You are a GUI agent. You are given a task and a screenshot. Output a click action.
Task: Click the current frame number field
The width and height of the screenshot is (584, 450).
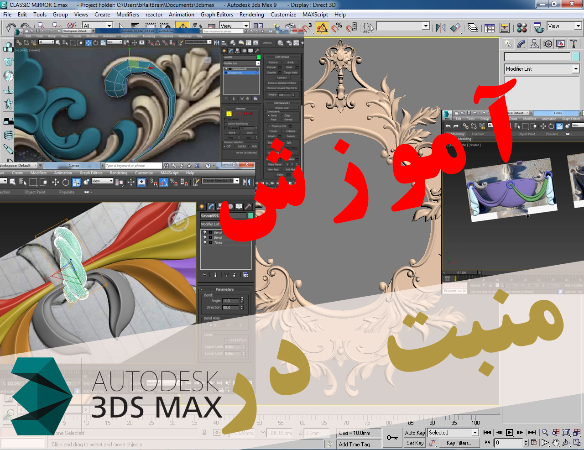pos(508,443)
